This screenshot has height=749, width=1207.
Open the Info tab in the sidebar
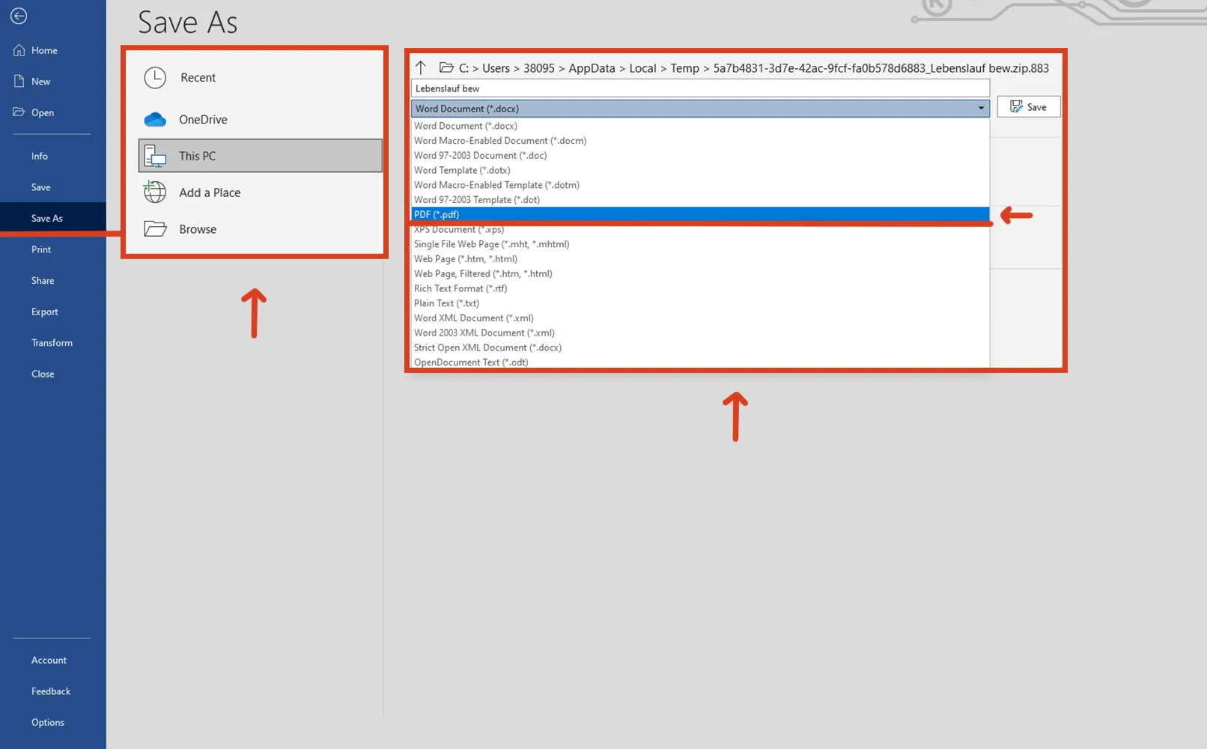[40, 156]
